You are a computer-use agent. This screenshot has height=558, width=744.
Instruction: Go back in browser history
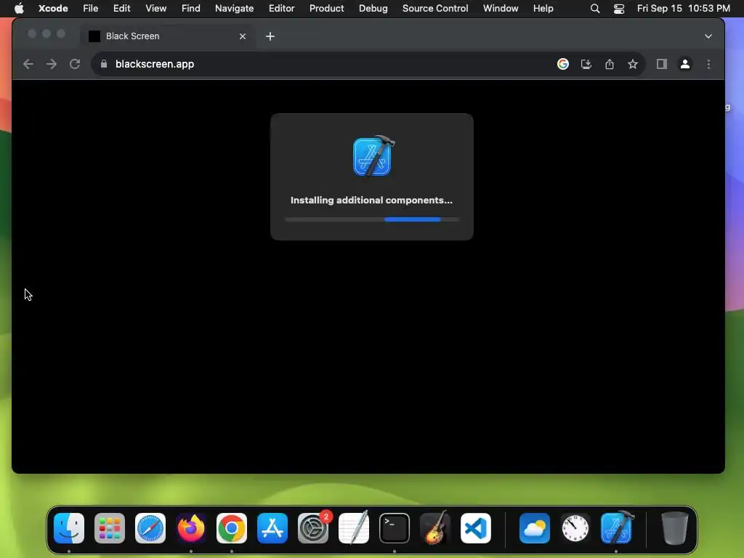[x=28, y=64]
